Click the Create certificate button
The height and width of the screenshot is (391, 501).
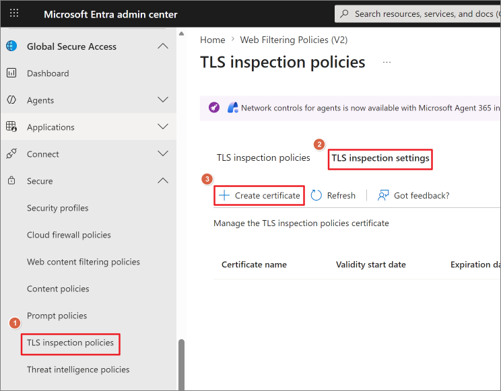coord(259,195)
